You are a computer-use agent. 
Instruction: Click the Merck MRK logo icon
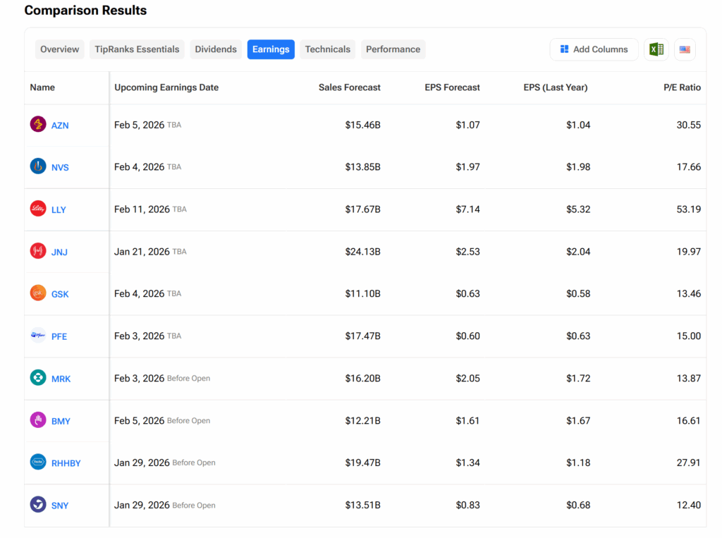point(38,379)
